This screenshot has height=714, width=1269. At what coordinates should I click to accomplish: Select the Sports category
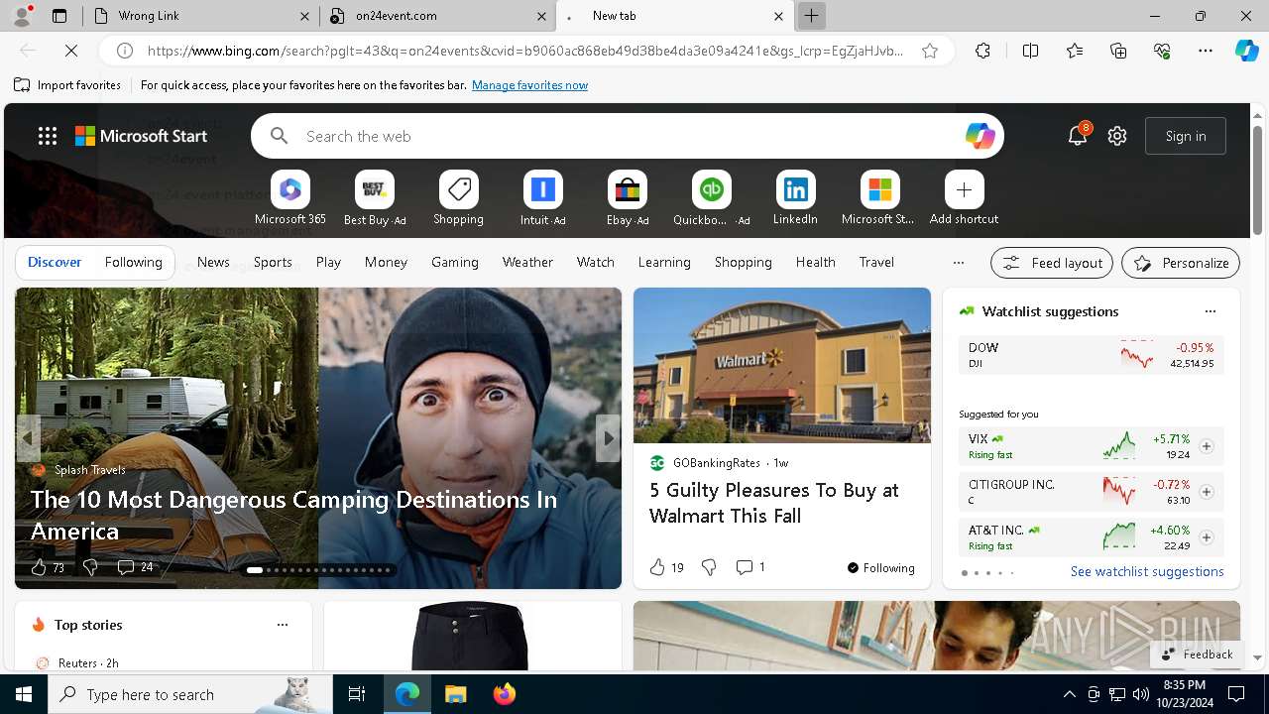coord(273,262)
